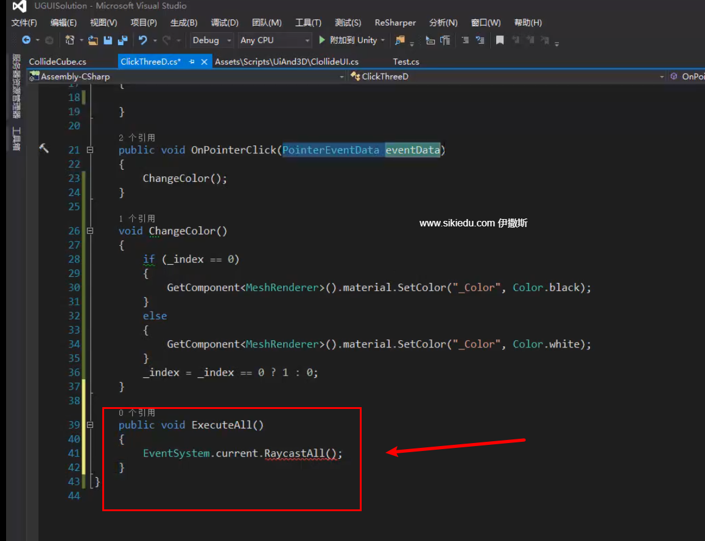Image resolution: width=705 pixels, height=541 pixels.
Task: Switch to the Test.cs tab
Action: click(x=406, y=62)
